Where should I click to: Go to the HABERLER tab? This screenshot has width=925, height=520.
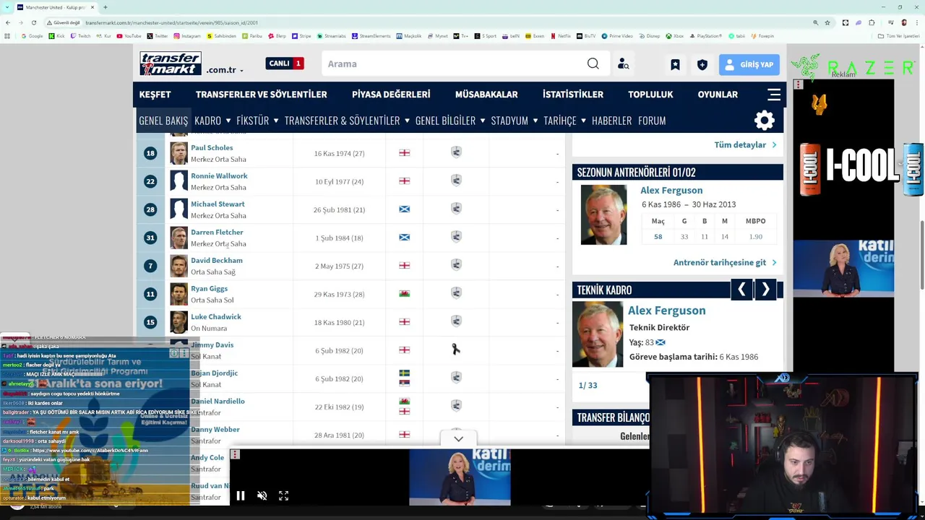pyautogui.click(x=611, y=121)
